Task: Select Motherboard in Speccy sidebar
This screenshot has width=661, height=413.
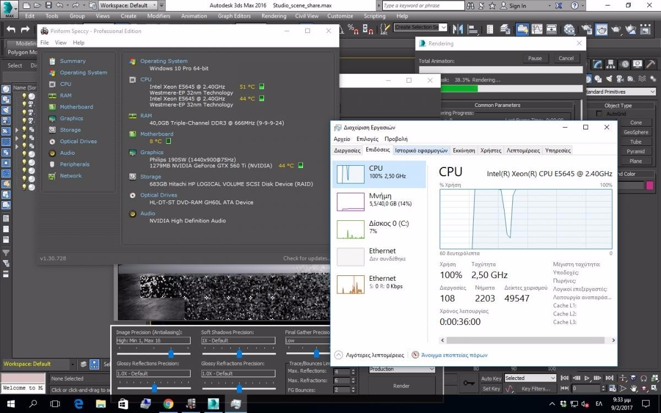Action: pyautogui.click(x=76, y=107)
